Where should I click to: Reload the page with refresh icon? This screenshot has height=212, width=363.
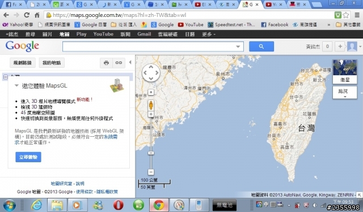click(x=27, y=15)
